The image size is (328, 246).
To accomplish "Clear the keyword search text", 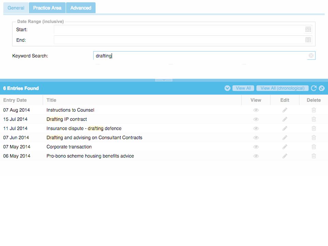I will tap(311, 56).
